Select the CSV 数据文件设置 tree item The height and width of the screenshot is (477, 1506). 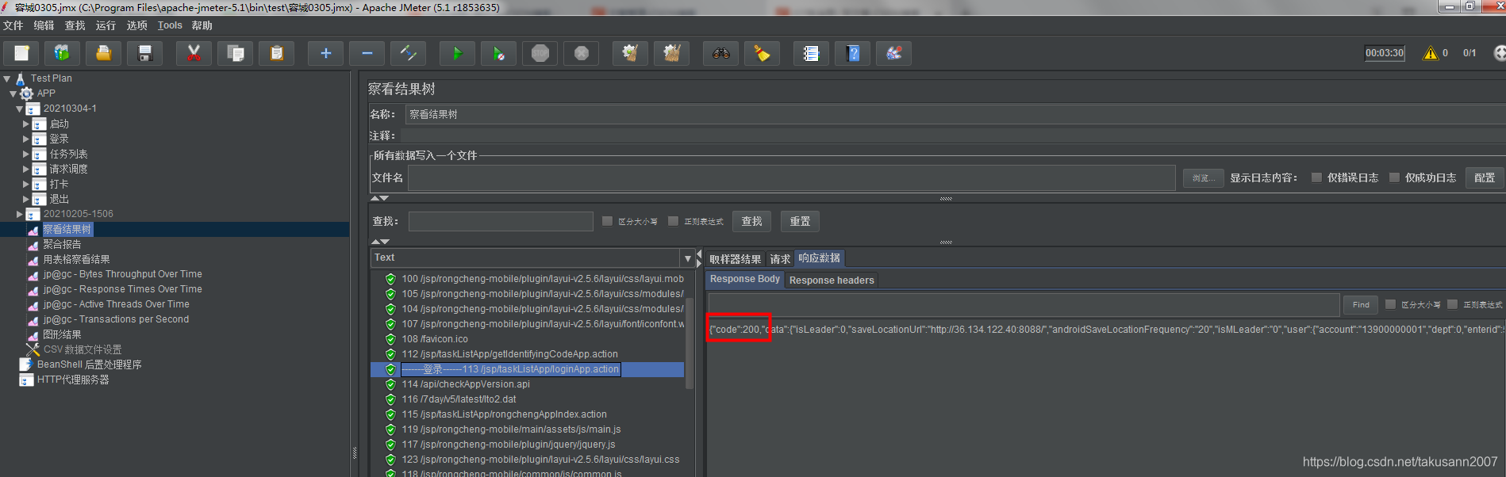[x=82, y=349]
